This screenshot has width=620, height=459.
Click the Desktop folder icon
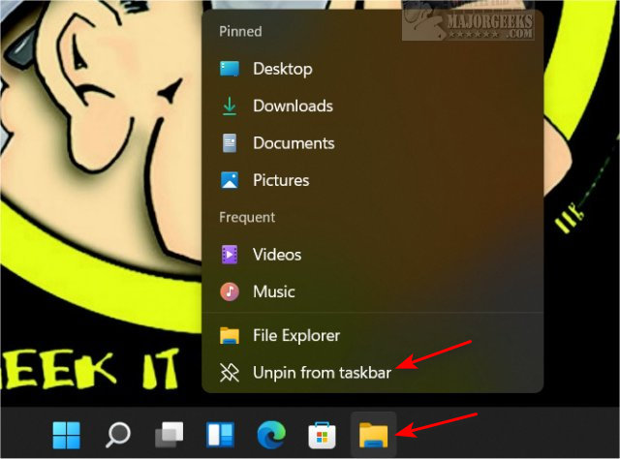pos(230,69)
